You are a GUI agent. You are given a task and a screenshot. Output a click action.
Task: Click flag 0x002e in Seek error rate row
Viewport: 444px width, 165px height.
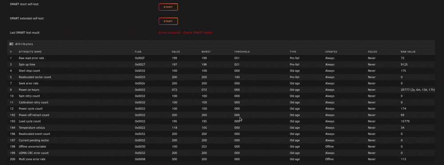click(139, 83)
